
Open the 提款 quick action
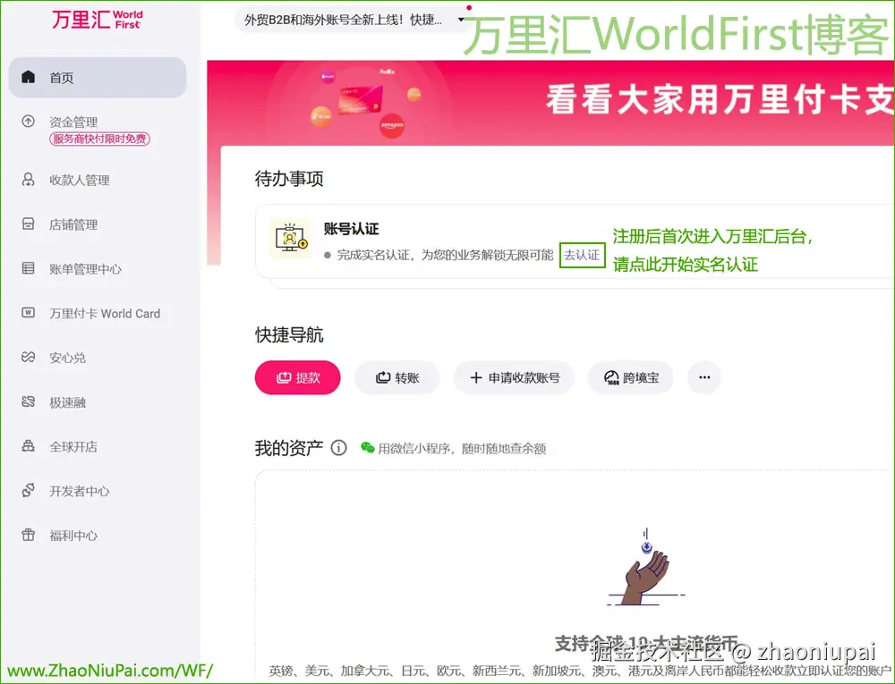(297, 377)
